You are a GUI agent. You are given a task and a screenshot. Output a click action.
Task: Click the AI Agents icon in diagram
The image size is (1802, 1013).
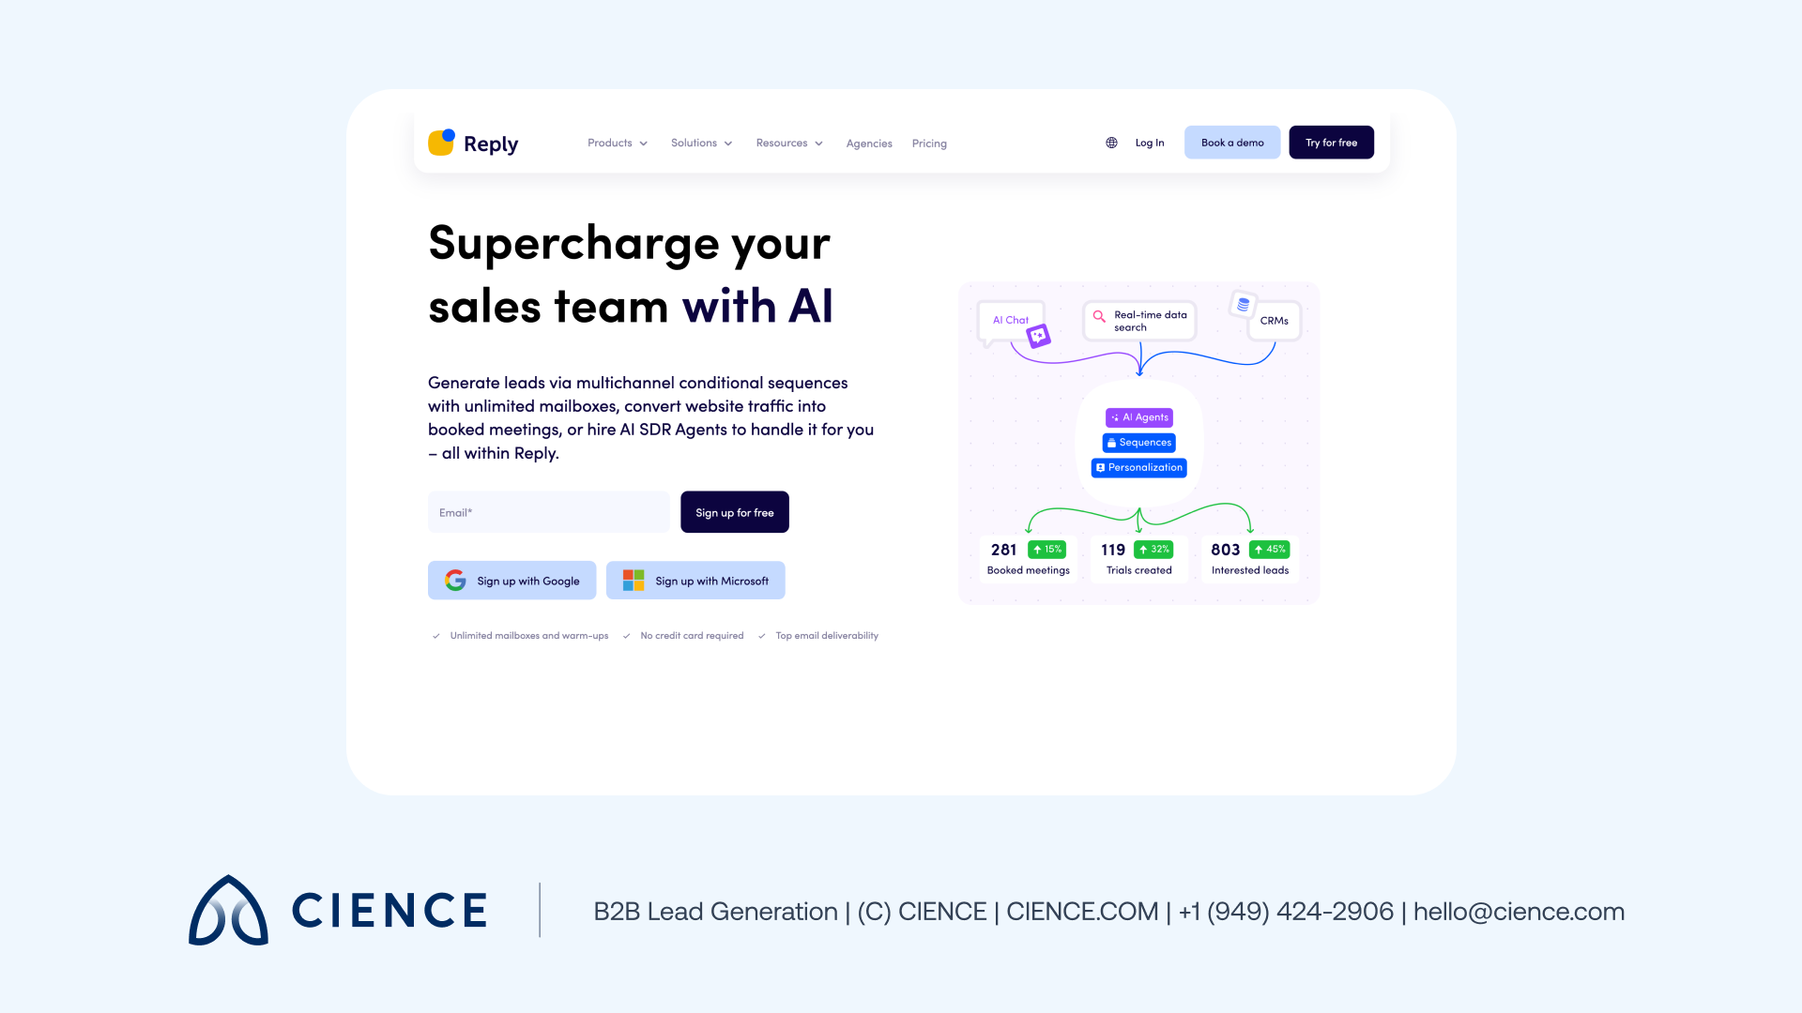click(1138, 416)
